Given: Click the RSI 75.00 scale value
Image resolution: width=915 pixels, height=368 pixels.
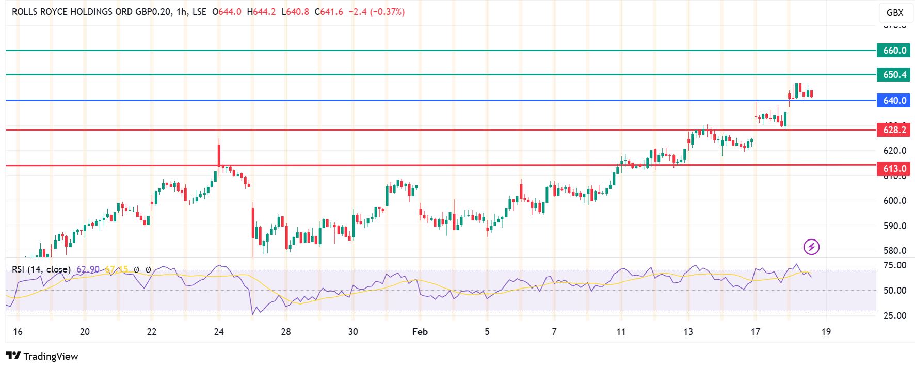Looking at the screenshot, I should [x=895, y=265].
